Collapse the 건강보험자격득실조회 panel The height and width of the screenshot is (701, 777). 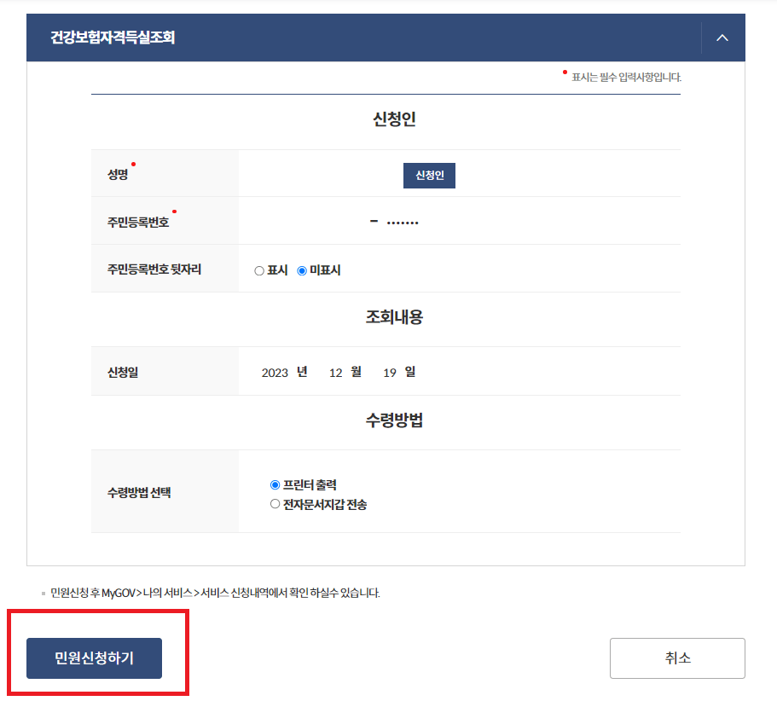(x=722, y=38)
